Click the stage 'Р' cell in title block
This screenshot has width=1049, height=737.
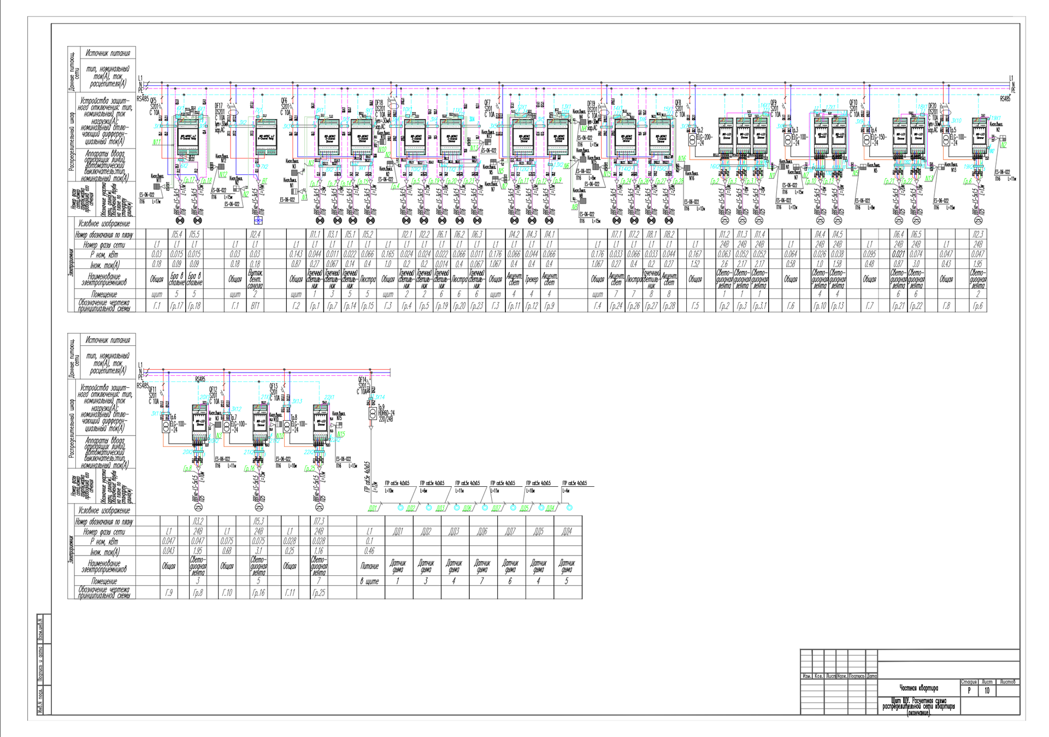coord(969,691)
